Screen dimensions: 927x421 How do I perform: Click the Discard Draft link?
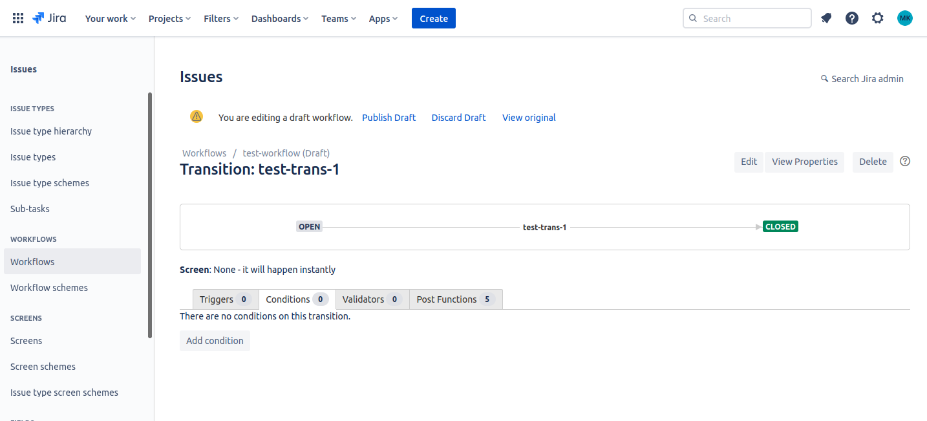(458, 118)
